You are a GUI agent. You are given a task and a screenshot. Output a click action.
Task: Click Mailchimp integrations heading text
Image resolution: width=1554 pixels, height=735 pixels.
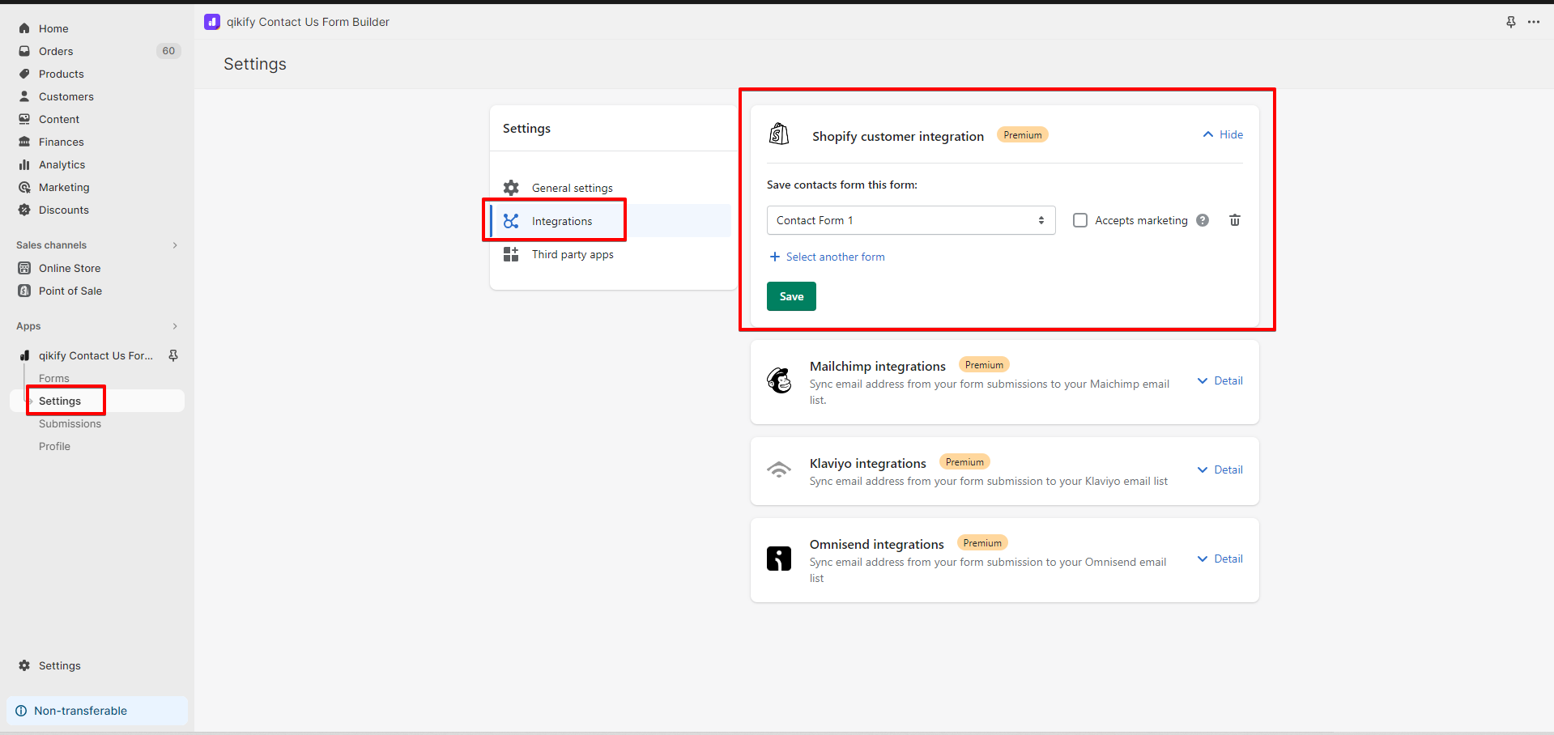[x=878, y=366]
